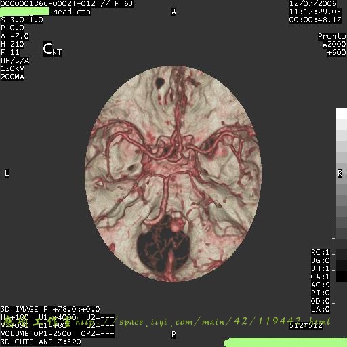
Task: Click the black end of grayscale bar
Action: pos(342,277)
